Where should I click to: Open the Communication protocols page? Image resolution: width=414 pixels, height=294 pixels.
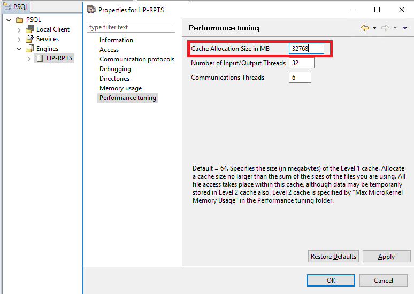click(x=137, y=59)
